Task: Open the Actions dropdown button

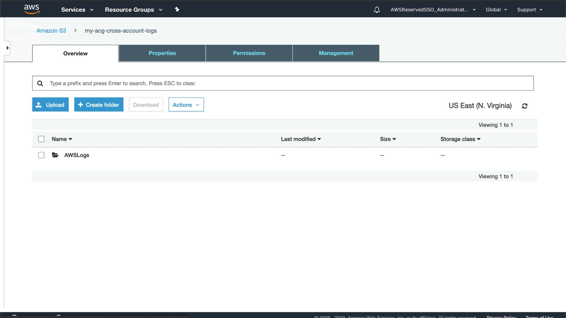Action: [186, 105]
